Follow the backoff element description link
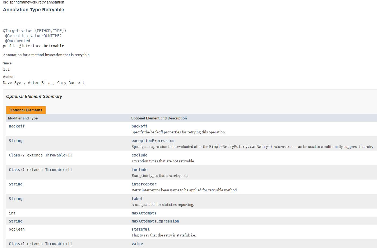This screenshot has height=248, width=377. pyautogui.click(x=139, y=126)
